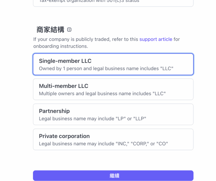Screen dimensions: 216x181
Task: Click the 'Multi-member LLC' title text
Action: pyautogui.click(x=64, y=86)
